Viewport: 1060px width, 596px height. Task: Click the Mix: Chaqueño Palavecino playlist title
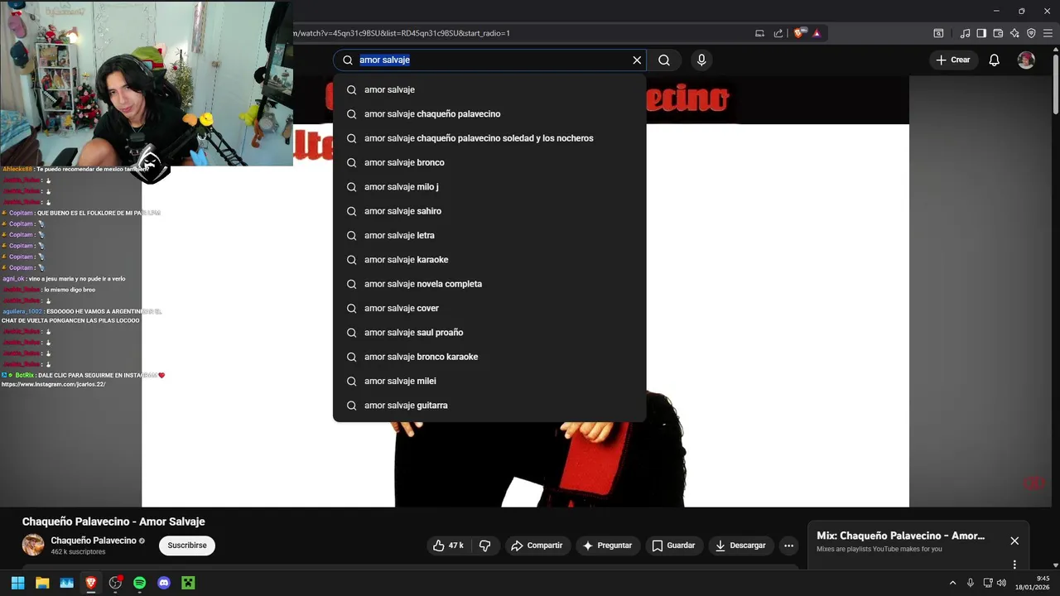pyautogui.click(x=900, y=536)
